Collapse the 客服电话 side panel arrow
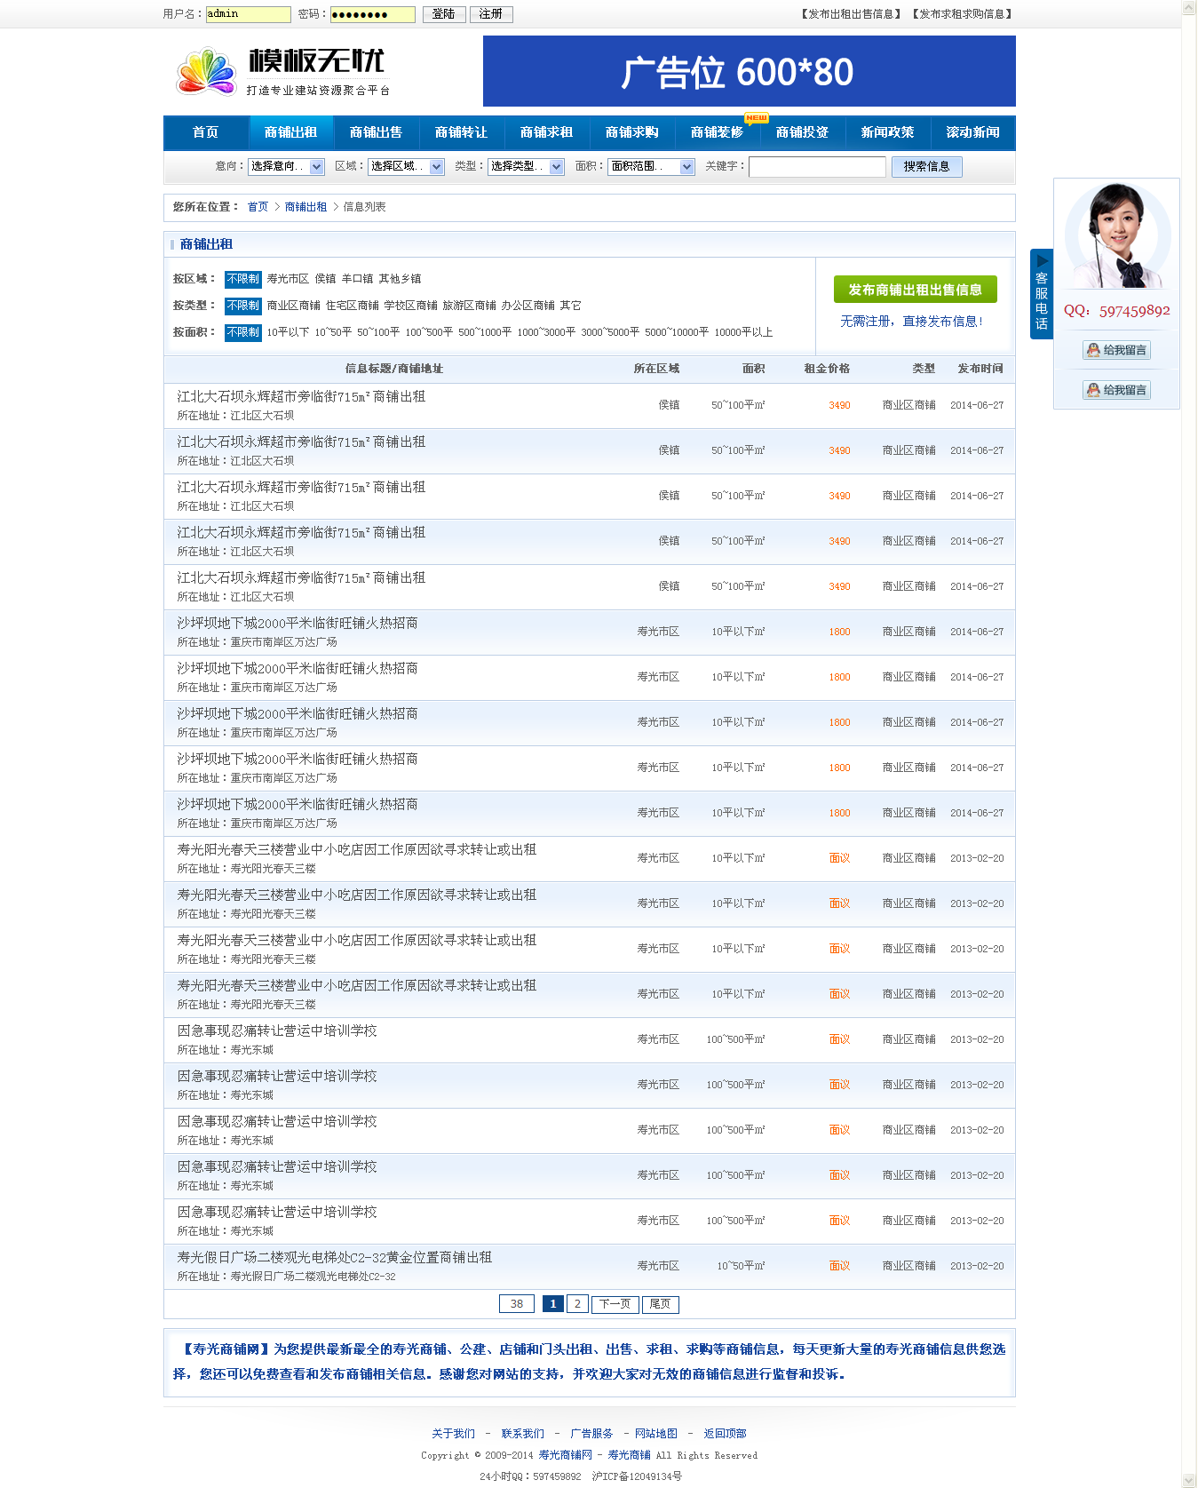The height and width of the screenshot is (1488, 1198). [x=1042, y=261]
